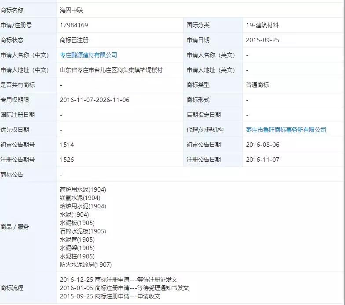Open applicant link 枣庄鹏源建材有限公司

click(x=88, y=55)
